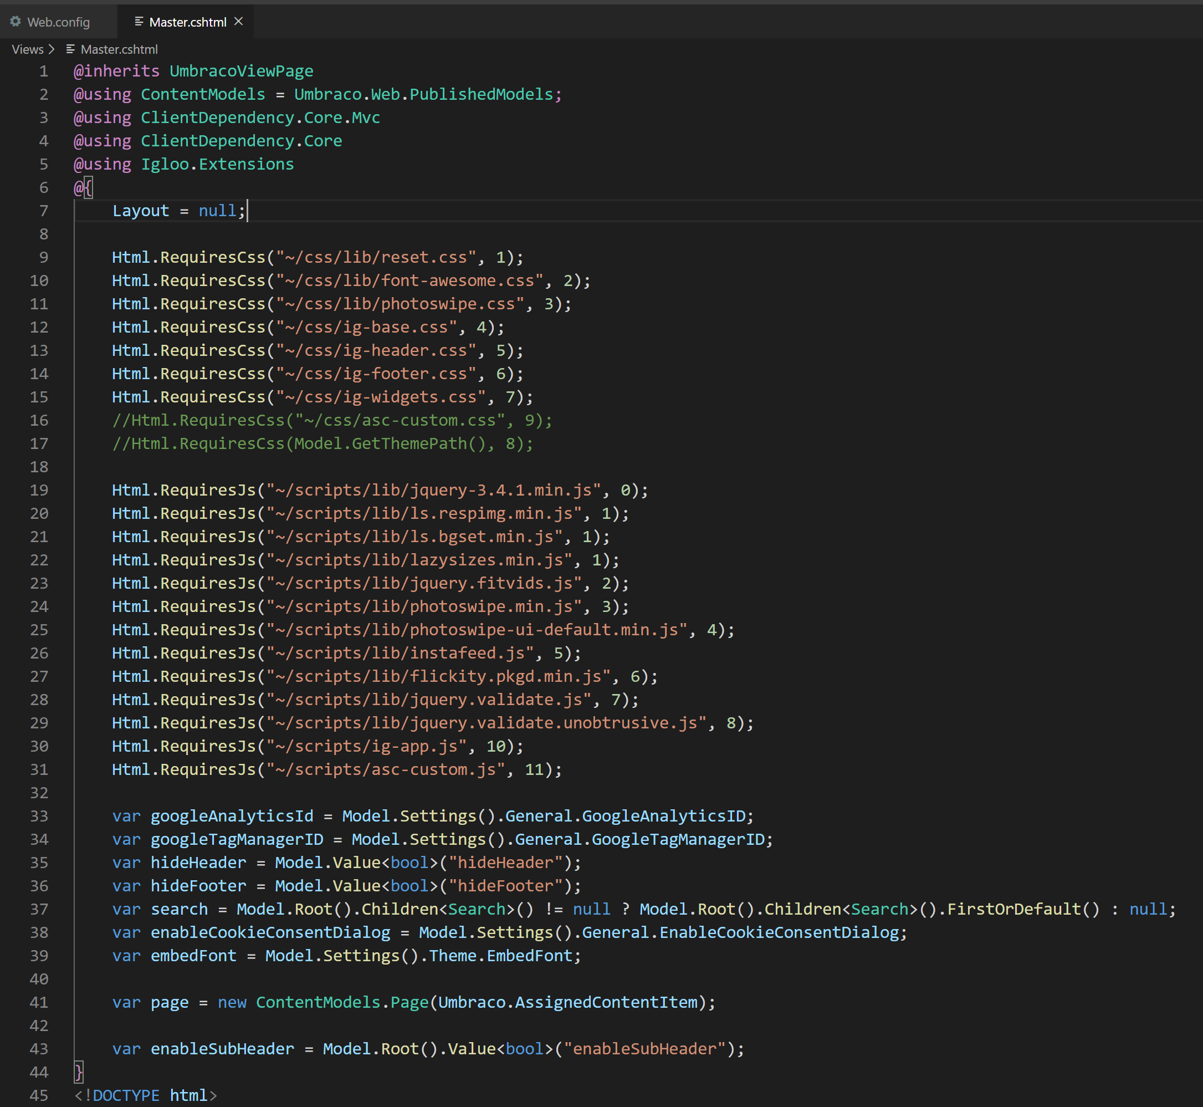Click the gear icon on Web.config tab

pyautogui.click(x=16, y=22)
